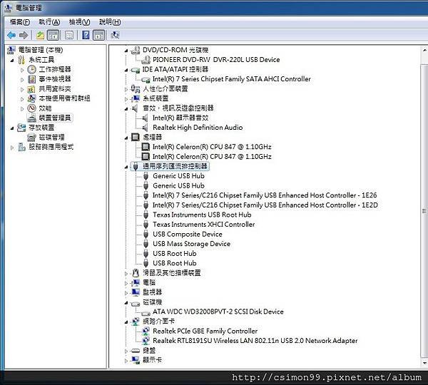The height and width of the screenshot is (385, 428).
Task: Select USB Mass Storage Device
Action: coord(192,244)
